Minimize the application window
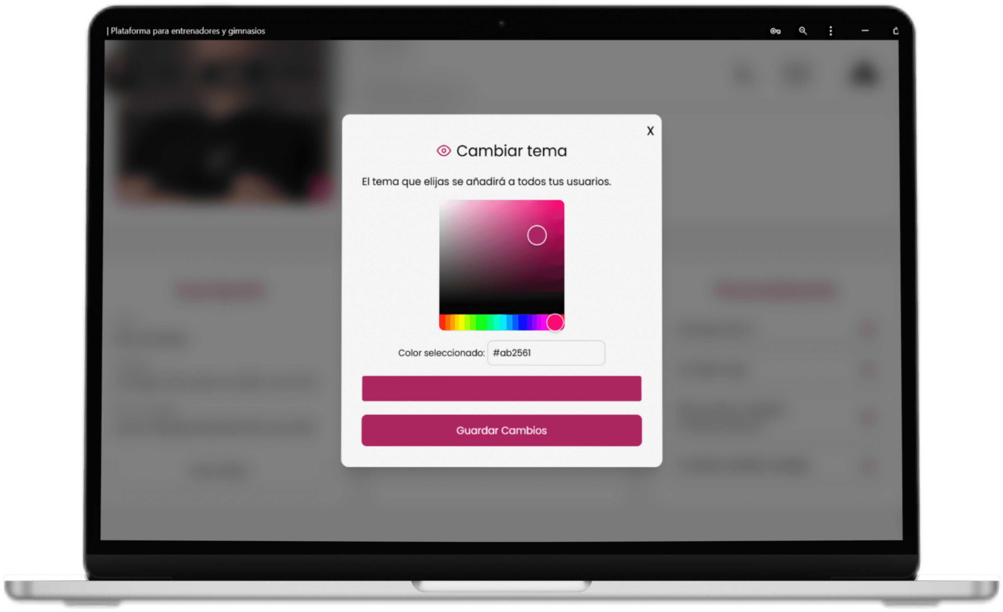Image resolution: width=1003 pixels, height=612 pixels. coord(865,31)
